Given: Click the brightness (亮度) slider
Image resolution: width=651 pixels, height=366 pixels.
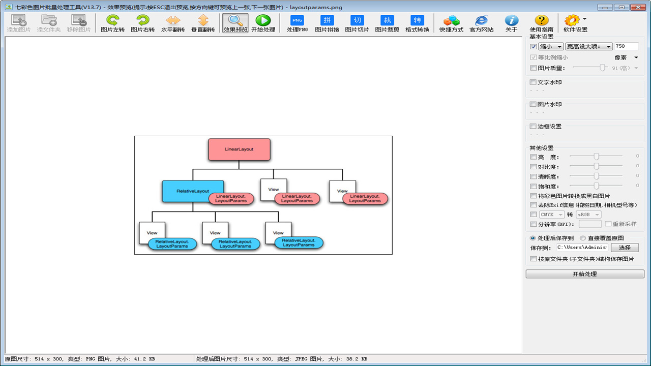Looking at the screenshot, I should coord(596,157).
